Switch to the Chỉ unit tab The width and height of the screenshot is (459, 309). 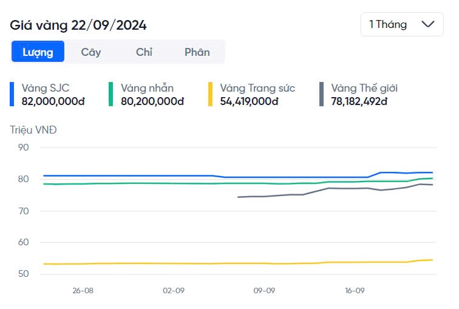(144, 52)
